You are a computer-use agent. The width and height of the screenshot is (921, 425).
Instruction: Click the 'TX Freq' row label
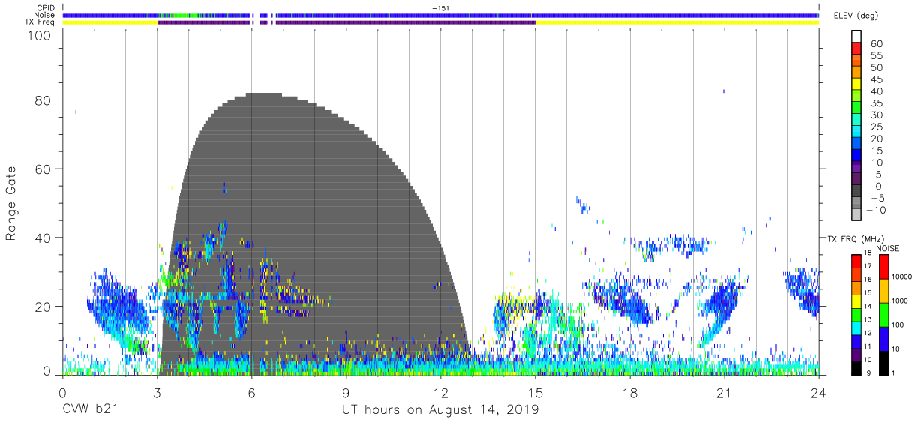[40, 22]
